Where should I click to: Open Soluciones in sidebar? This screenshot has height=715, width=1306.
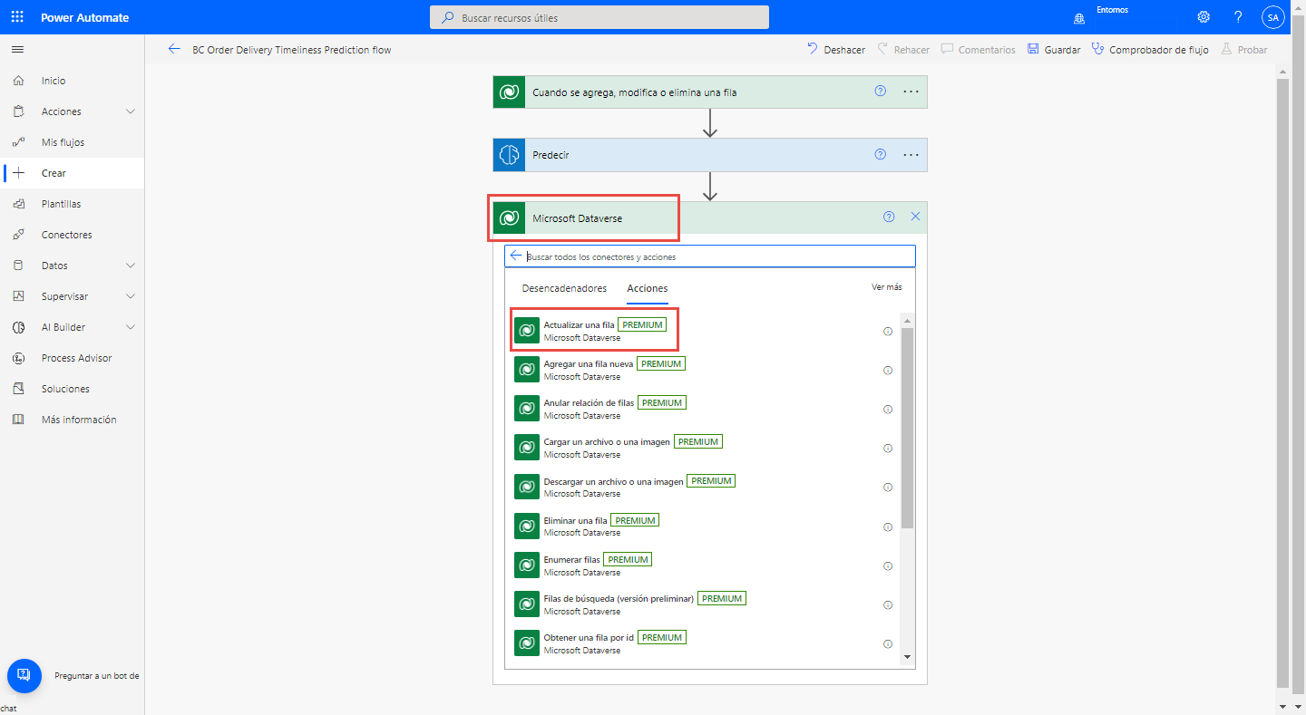click(72, 389)
